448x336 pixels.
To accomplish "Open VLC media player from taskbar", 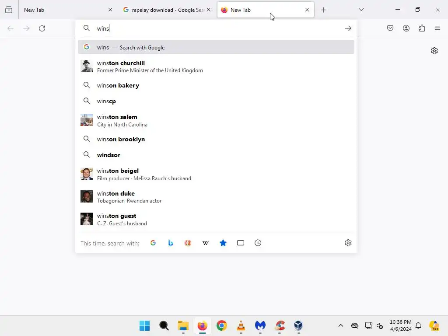I will coord(241,325).
